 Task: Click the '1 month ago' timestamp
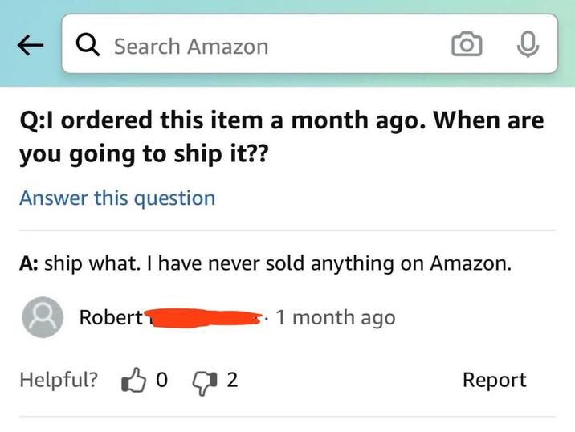click(335, 317)
